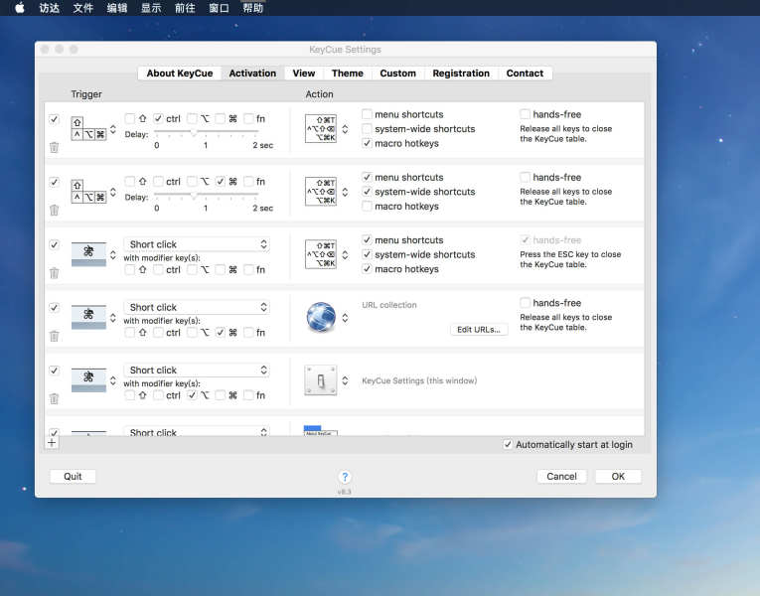Open the Short click dropdown in third row
The width and height of the screenshot is (760, 596).
[x=197, y=244]
